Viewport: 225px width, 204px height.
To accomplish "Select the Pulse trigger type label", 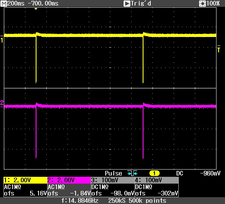I will (113, 173).
